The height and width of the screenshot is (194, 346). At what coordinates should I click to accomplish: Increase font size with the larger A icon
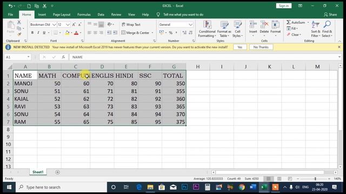tap(74, 24)
